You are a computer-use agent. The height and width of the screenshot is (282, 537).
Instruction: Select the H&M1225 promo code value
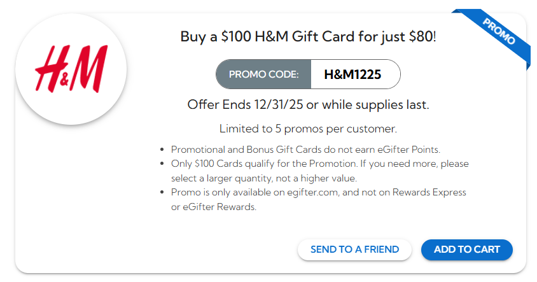352,74
